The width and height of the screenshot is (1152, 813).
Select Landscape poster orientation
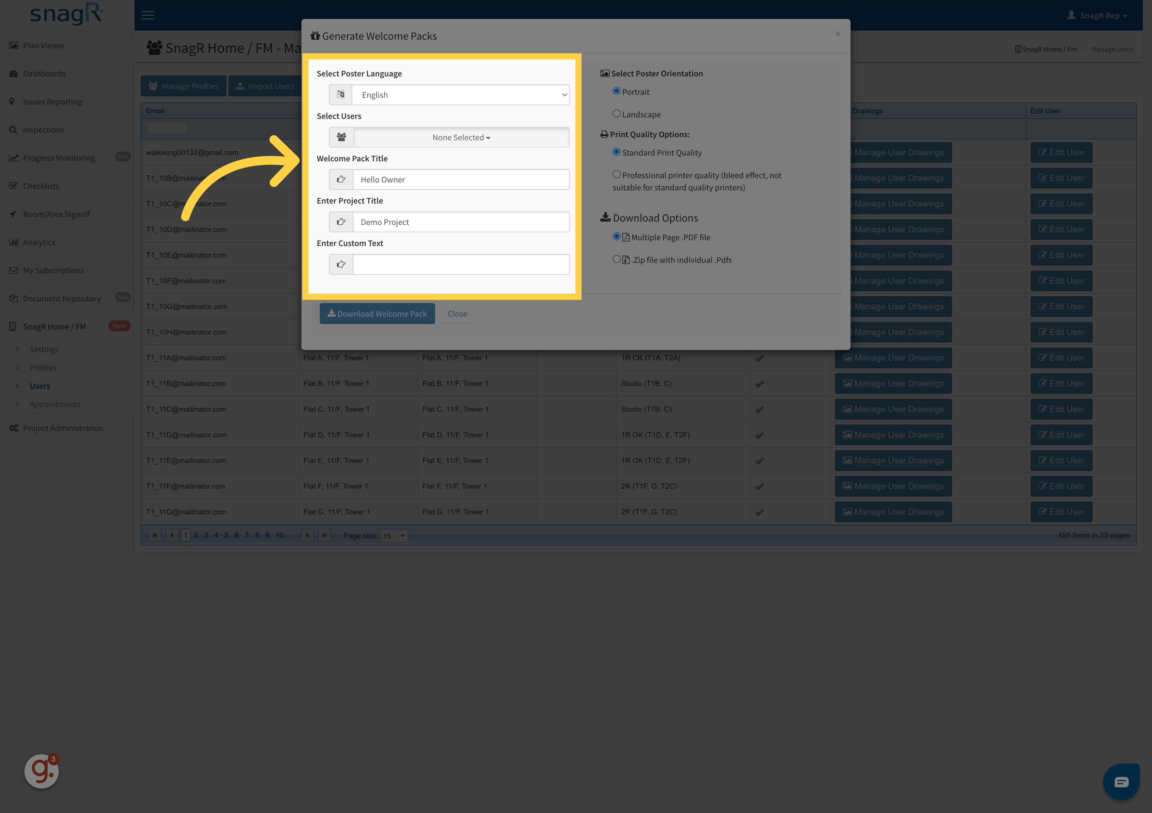(617, 114)
